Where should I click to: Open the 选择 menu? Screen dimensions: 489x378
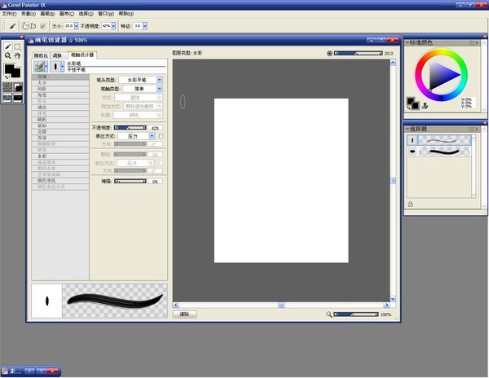86,14
